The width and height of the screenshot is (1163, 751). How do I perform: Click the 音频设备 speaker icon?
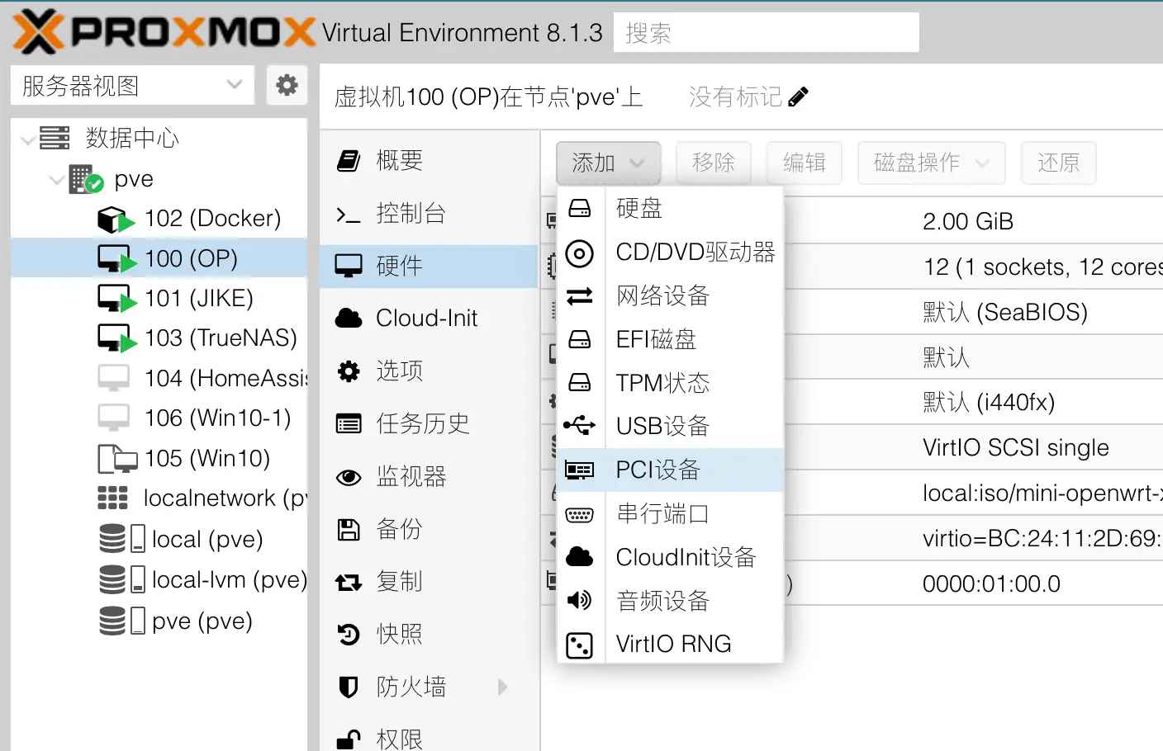point(580,600)
